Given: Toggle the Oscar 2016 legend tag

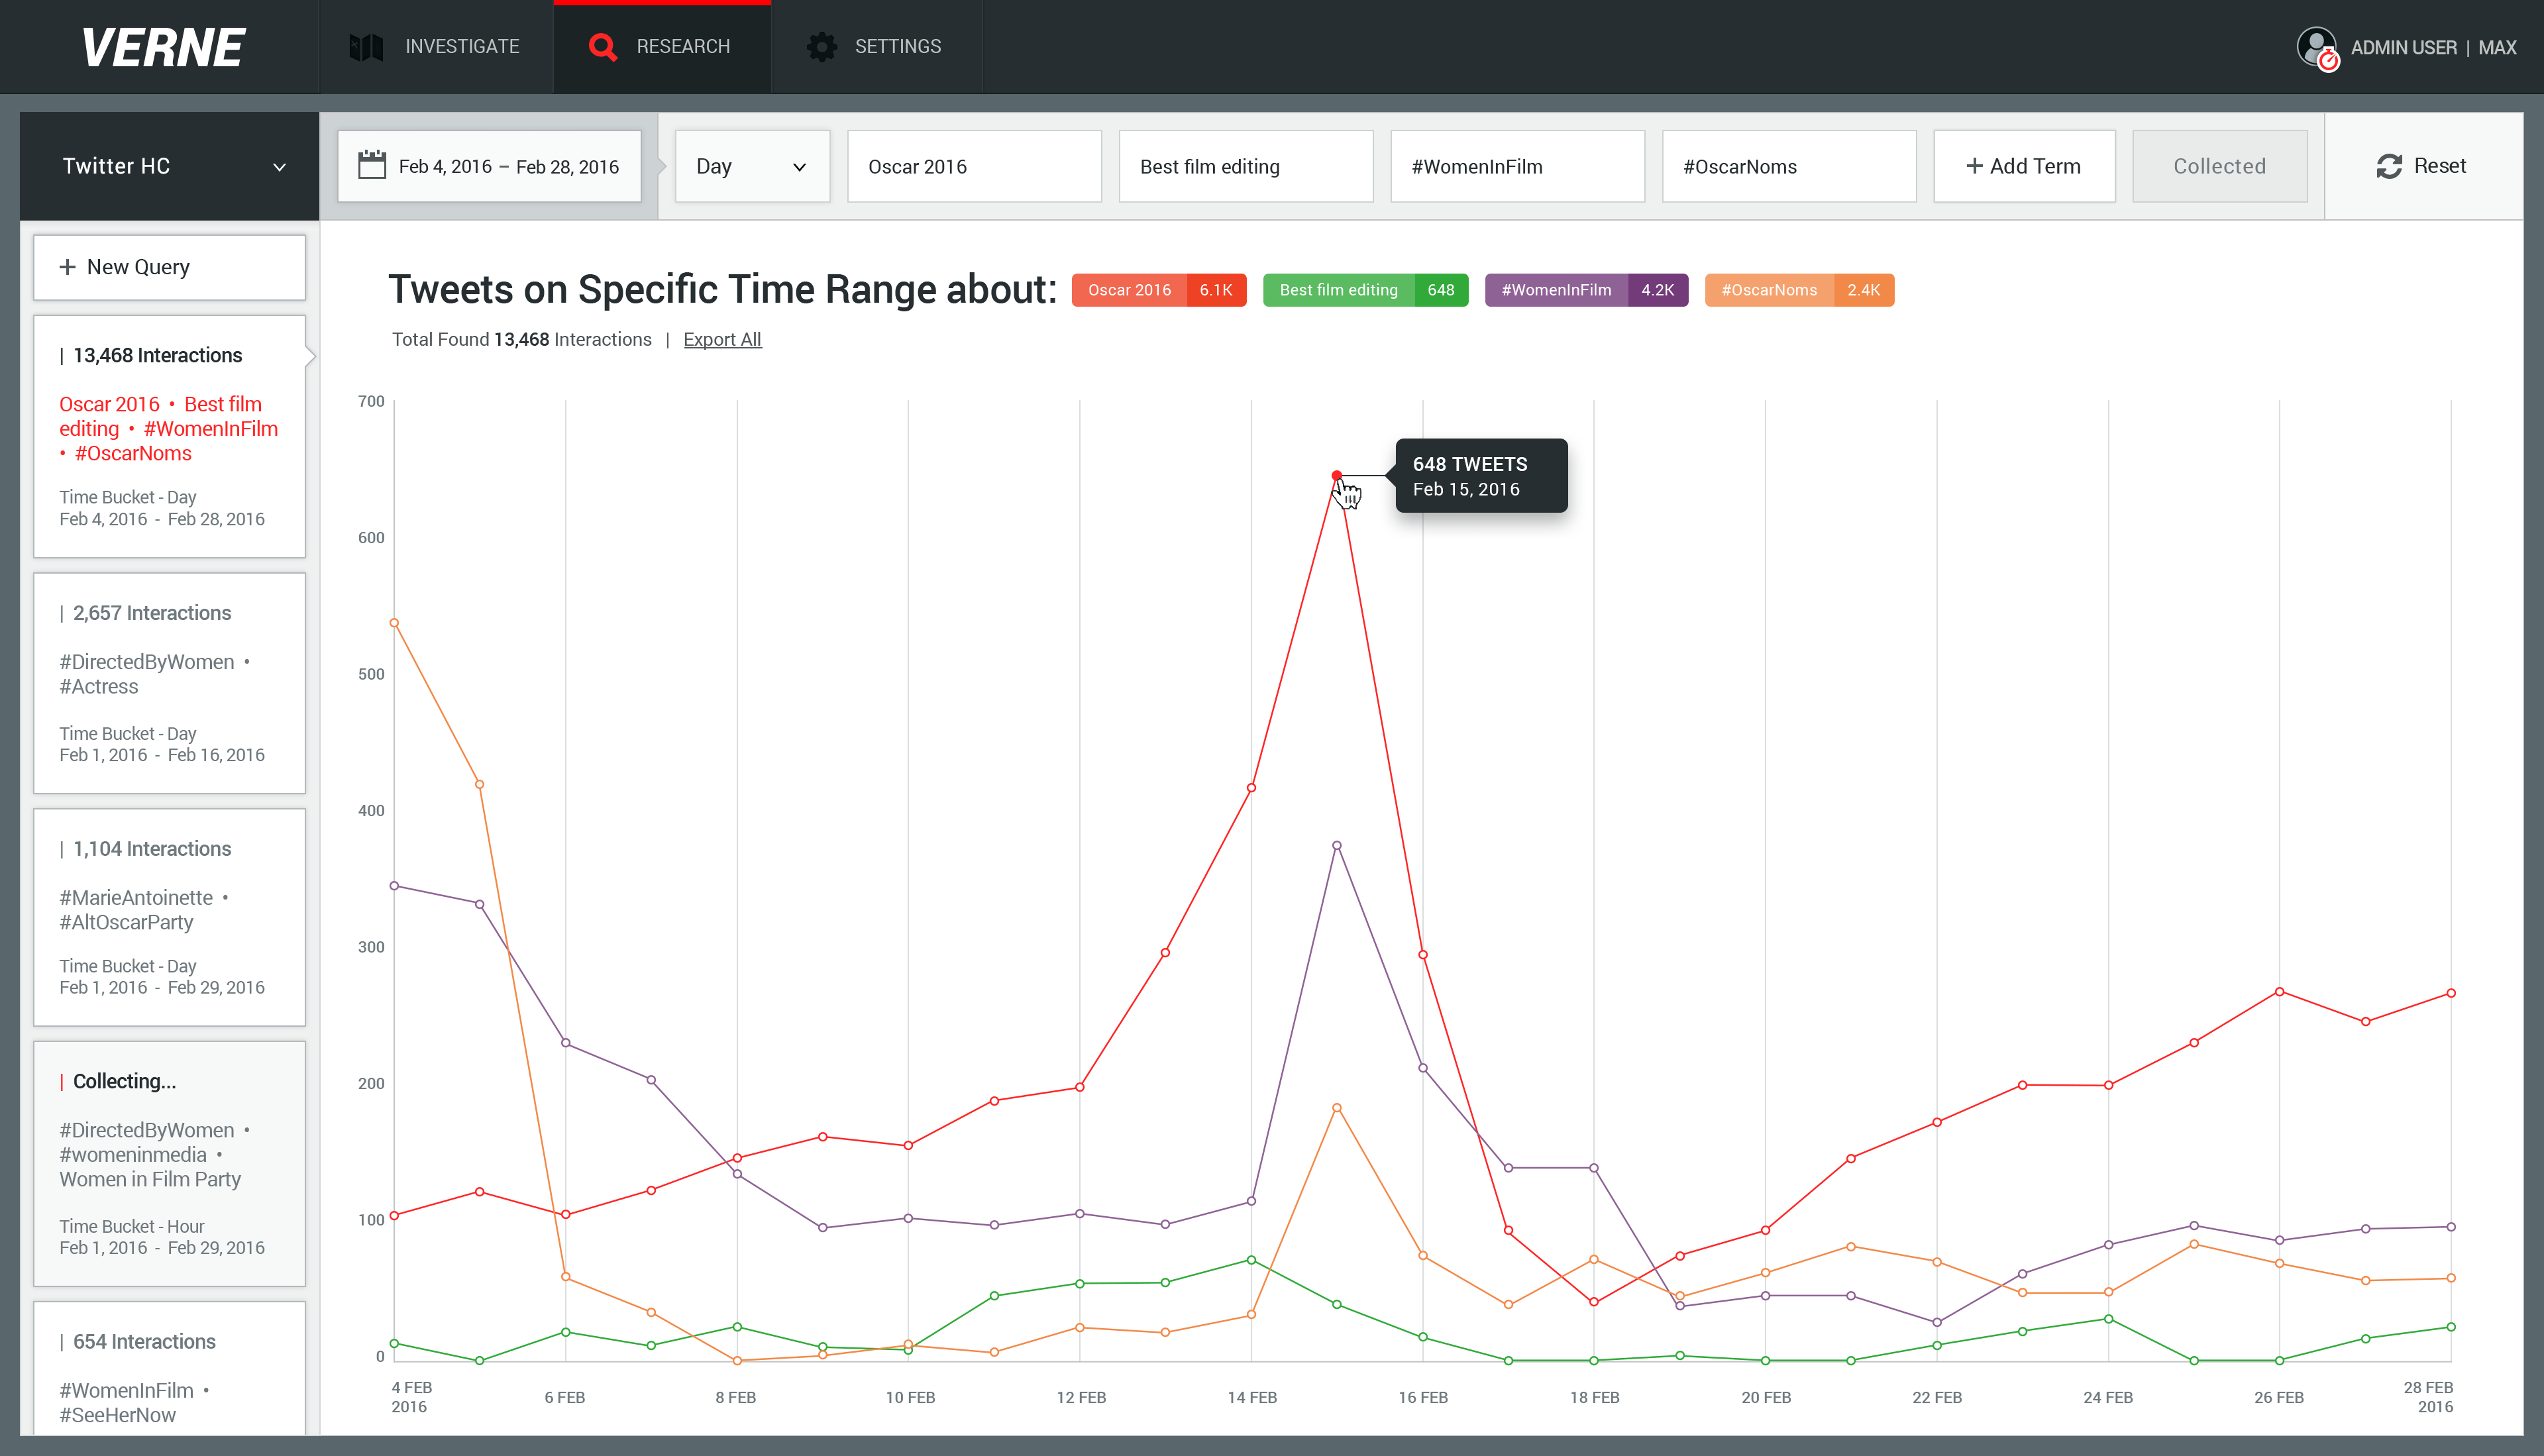Looking at the screenshot, I should pos(1158,290).
